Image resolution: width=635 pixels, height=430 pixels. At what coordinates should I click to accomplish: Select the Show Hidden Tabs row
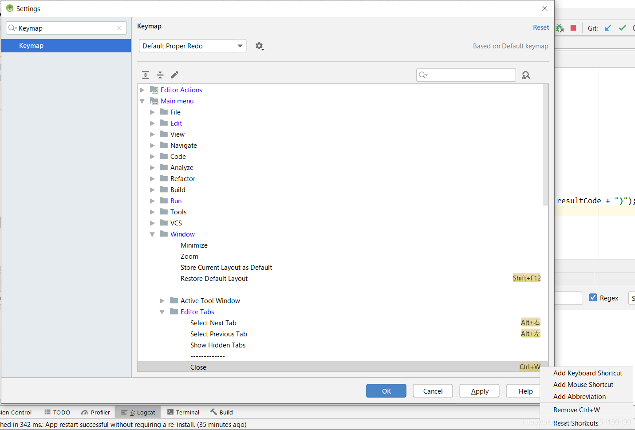[x=340, y=345]
